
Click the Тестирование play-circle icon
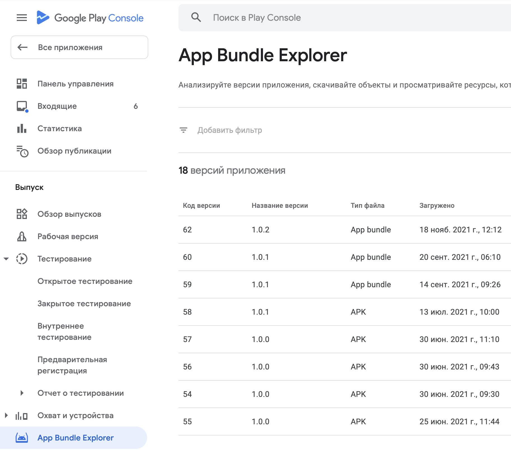coord(22,259)
